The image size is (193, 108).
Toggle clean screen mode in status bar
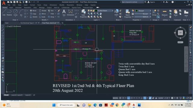(188, 98)
